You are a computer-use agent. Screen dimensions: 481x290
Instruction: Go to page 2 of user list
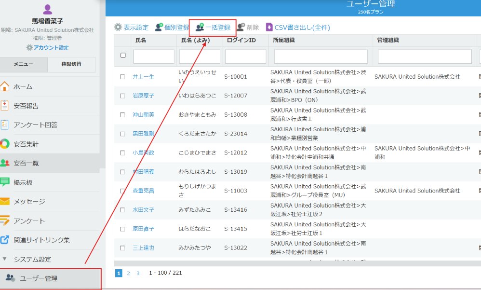[x=128, y=273]
